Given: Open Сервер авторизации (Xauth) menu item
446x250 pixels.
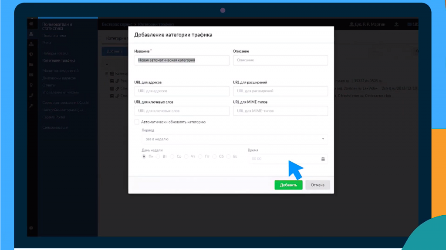Looking at the screenshot, I should click(66, 103).
